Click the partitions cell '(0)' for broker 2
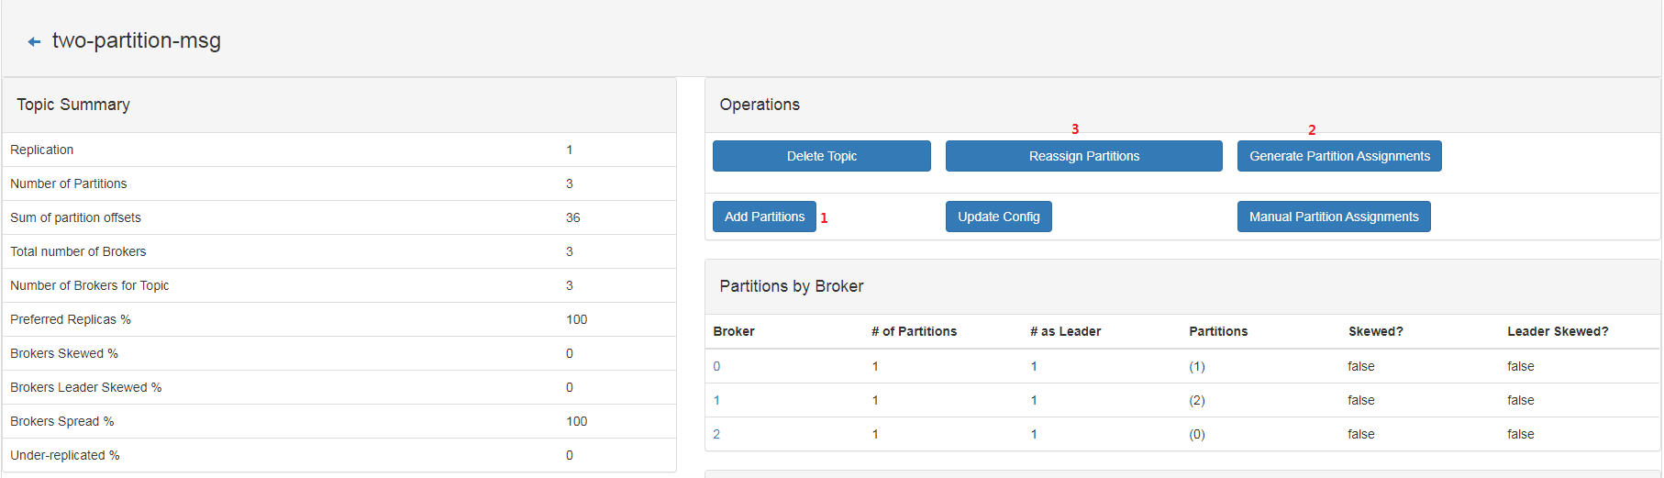Screen dimensions: 1664x478 click(x=1197, y=434)
